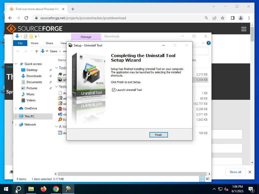Image resolution: width=259 pixels, height=194 pixels.
Task: Select Network in navigation pane
Action: pos(30,125)
